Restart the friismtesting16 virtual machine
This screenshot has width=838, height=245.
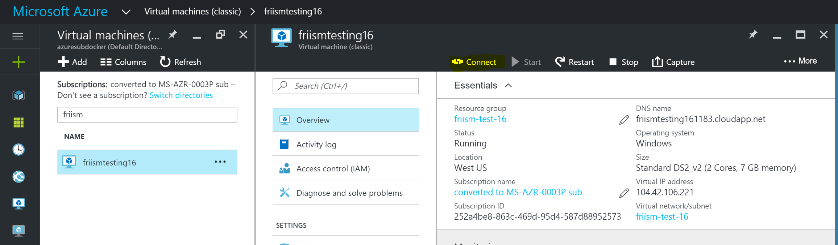[x=574, y=62]
